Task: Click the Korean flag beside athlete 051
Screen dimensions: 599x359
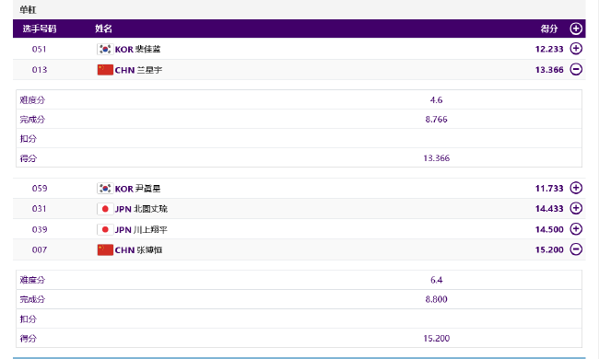Action: click(x=105, y=49)
